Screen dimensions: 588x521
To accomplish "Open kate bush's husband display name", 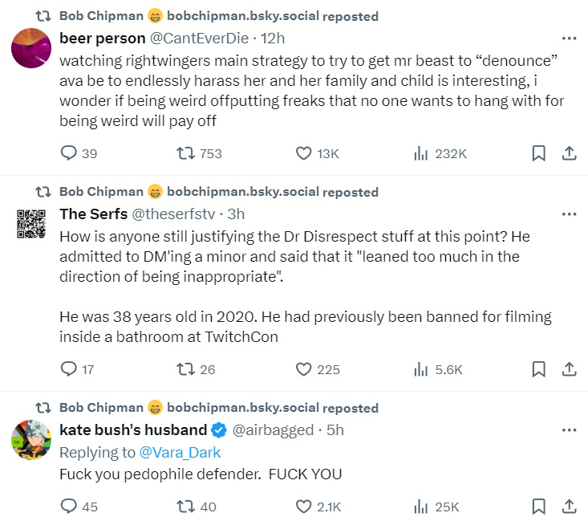I will click(x=133, y=429).
